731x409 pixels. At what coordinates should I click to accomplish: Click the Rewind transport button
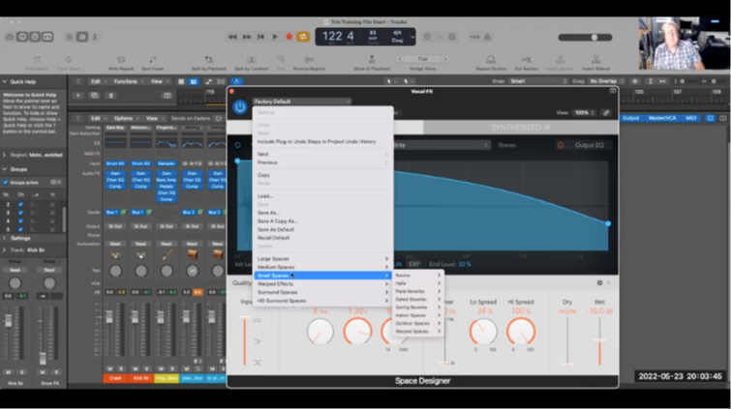point(233,37)
